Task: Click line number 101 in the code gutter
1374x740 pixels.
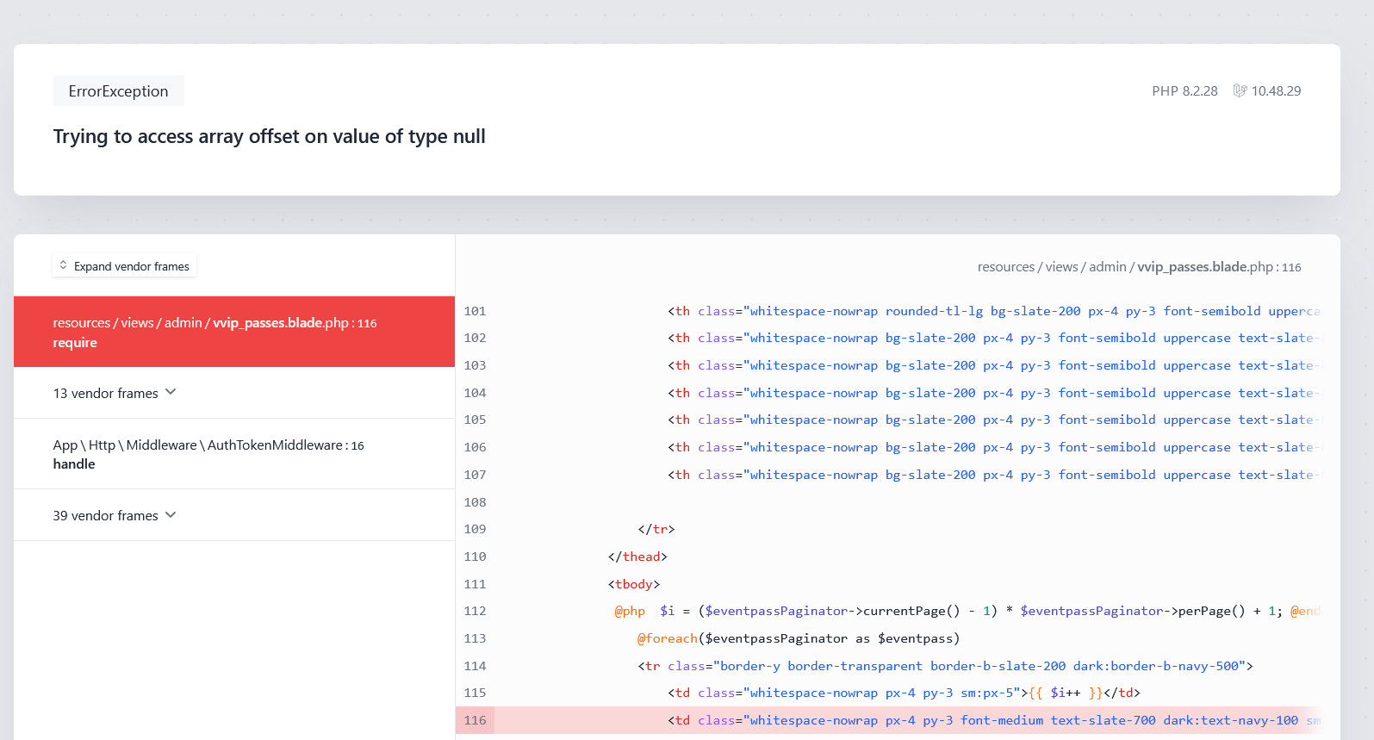Action: pyautogui.click(x=475, y=311)
